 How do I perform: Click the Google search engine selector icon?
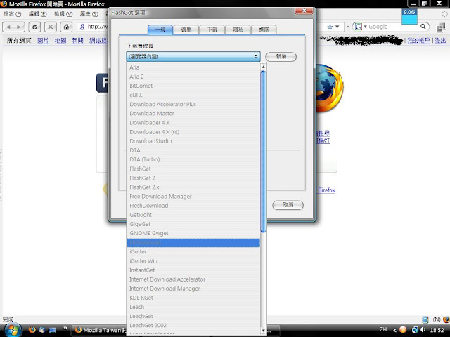[x=359, y=27]
